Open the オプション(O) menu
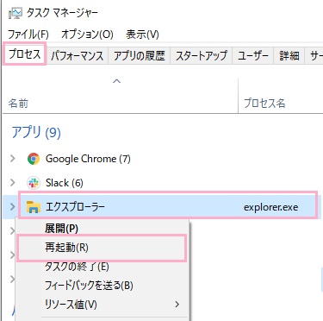The width and height of the screenshot is (323, 321). coord(87,35)
